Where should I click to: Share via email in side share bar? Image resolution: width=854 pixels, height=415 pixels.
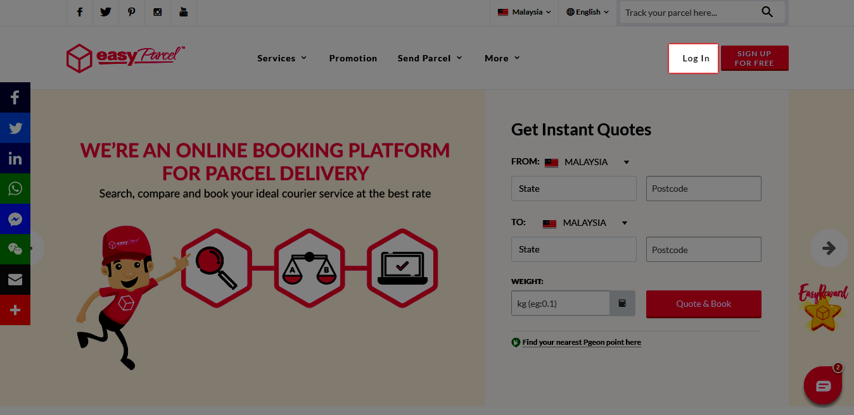15,280
